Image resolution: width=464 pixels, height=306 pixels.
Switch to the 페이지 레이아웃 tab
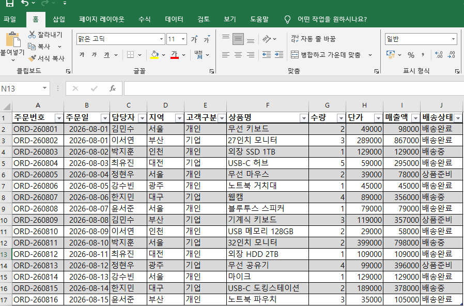[x=101, y=20]
